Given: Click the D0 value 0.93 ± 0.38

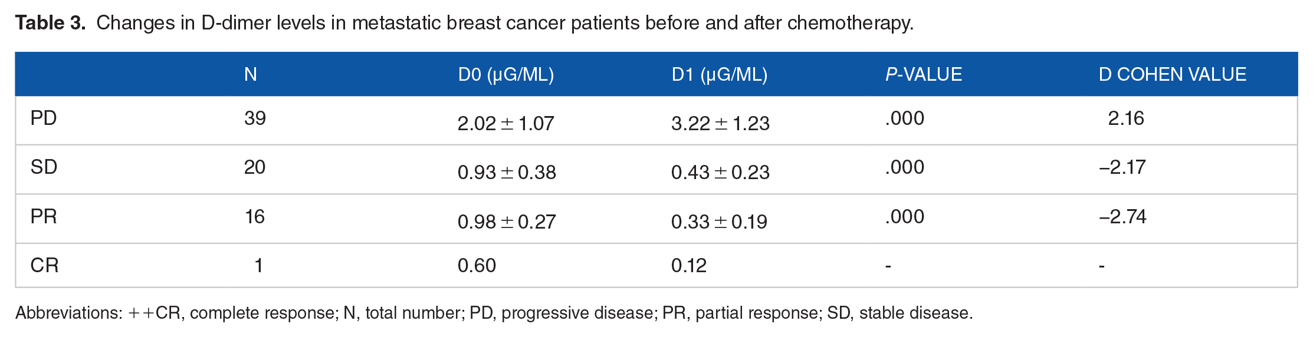Looking at the screenshot, I should pos(506,173).
